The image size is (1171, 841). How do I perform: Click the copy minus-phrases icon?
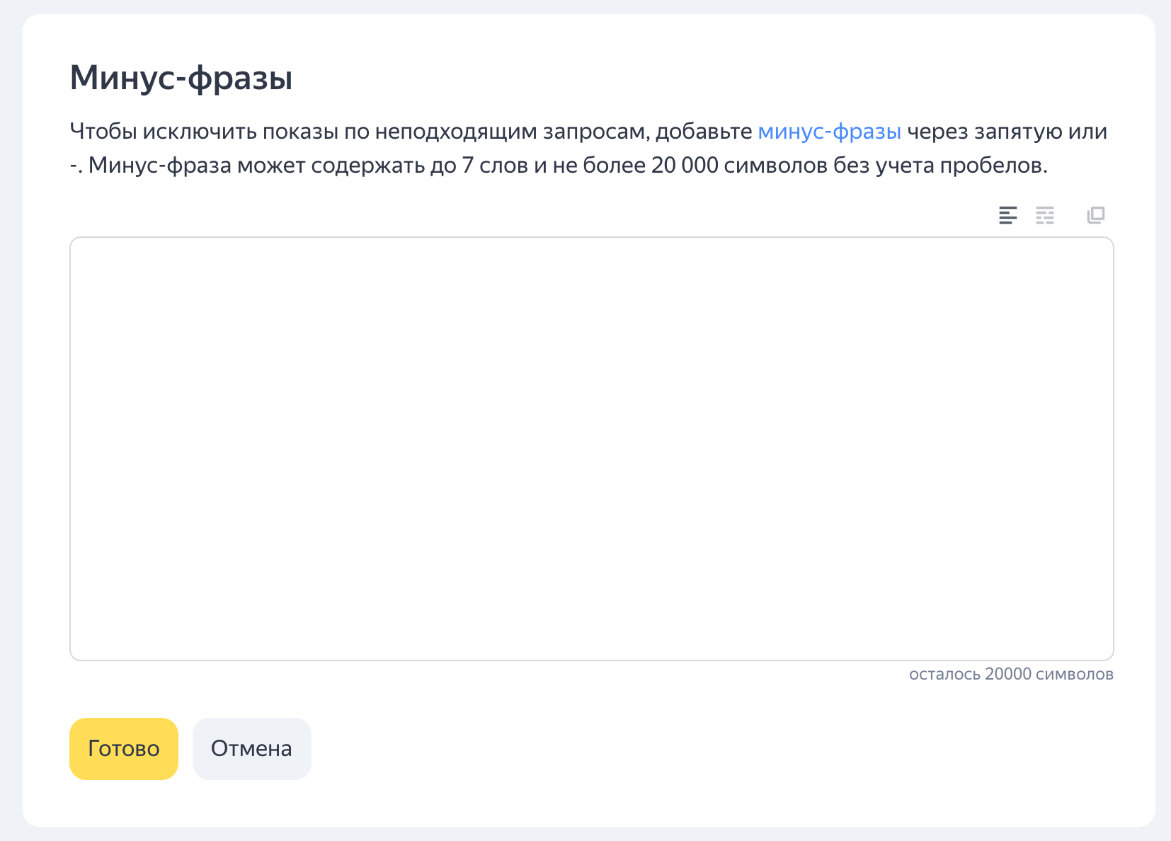(x=1095, y=215)
